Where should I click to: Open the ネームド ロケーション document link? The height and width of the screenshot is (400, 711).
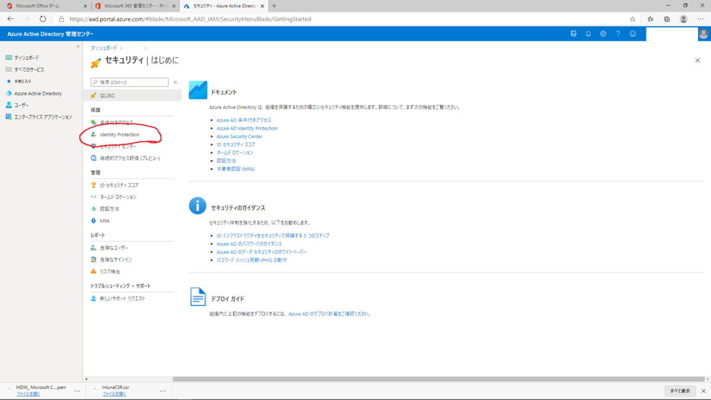pyautogui.click(x=235, y=153)
